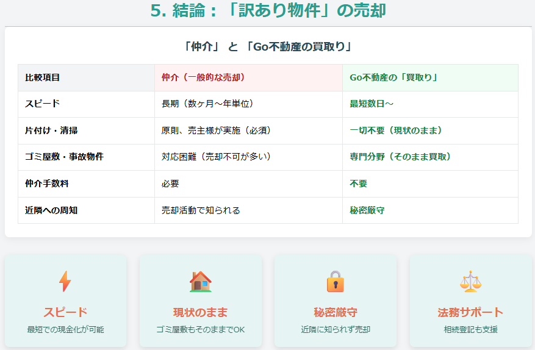The image size is (535, 350).
Task: Click the orange 秘密厳守 card title
Action: tap(335, 313)
